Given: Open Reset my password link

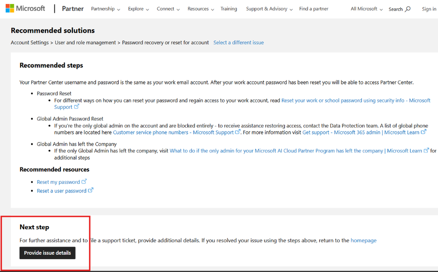Looking at the screenshot, I should coord(58,182).
